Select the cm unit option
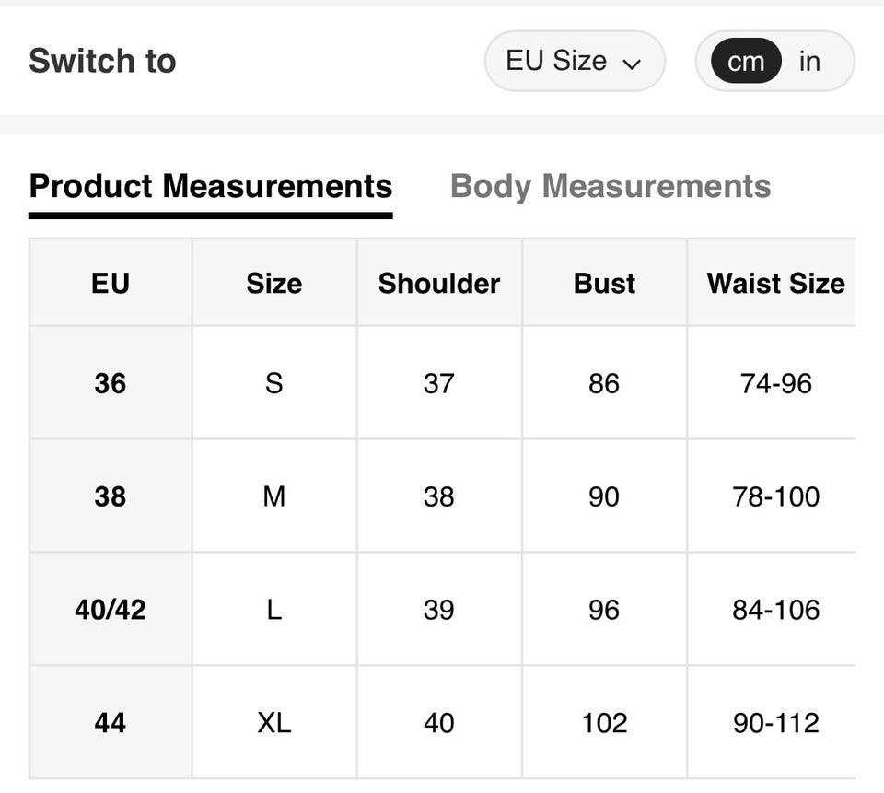Image resolution: width=884 pixels, height=793 pixels. tap(746, 61)
